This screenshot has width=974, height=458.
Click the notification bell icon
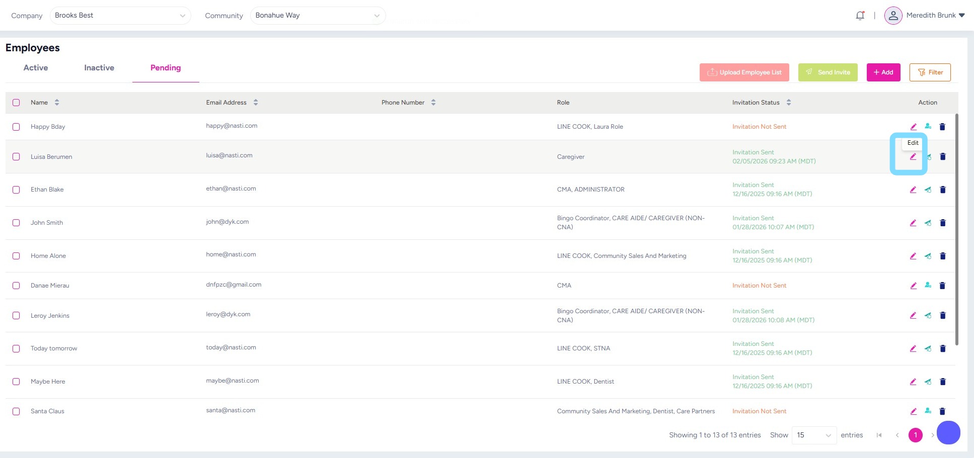coord(860,16)
